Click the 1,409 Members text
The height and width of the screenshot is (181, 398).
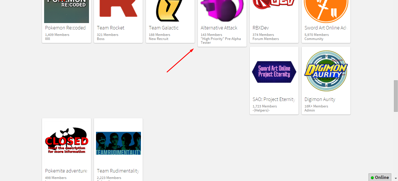[57, 35]
